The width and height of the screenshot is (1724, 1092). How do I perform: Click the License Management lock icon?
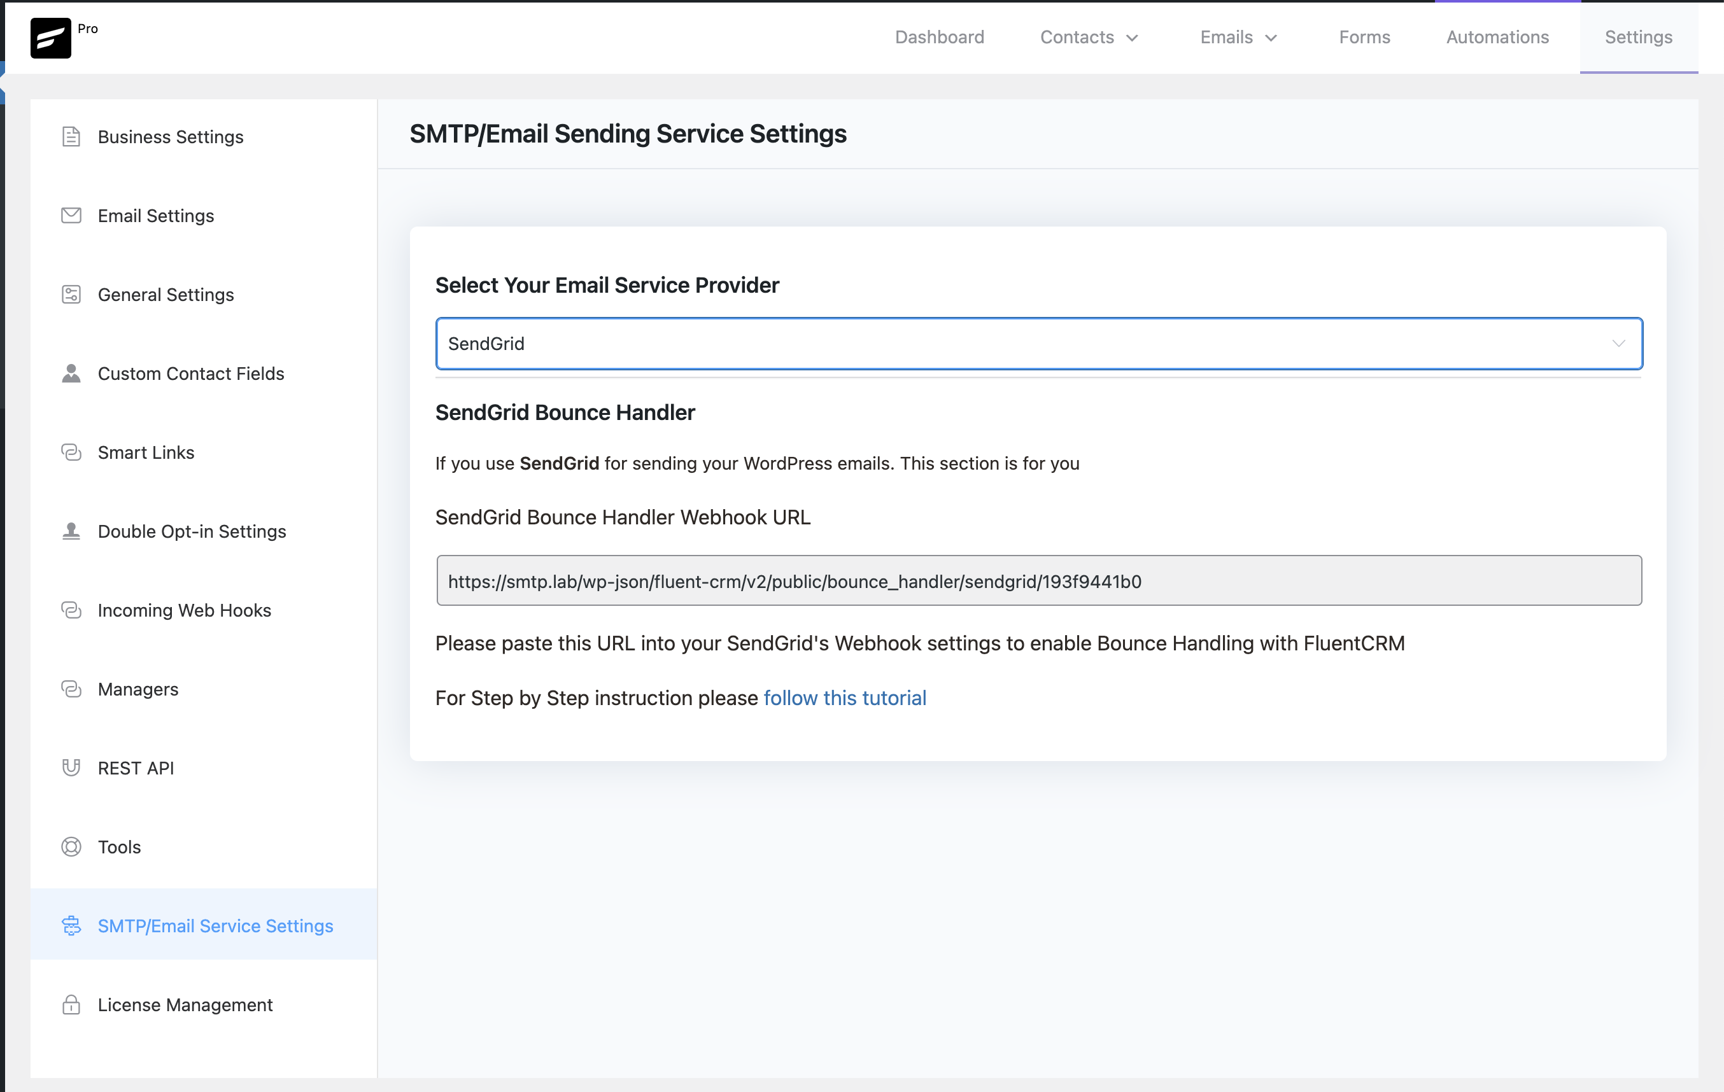pos(71,1005)
